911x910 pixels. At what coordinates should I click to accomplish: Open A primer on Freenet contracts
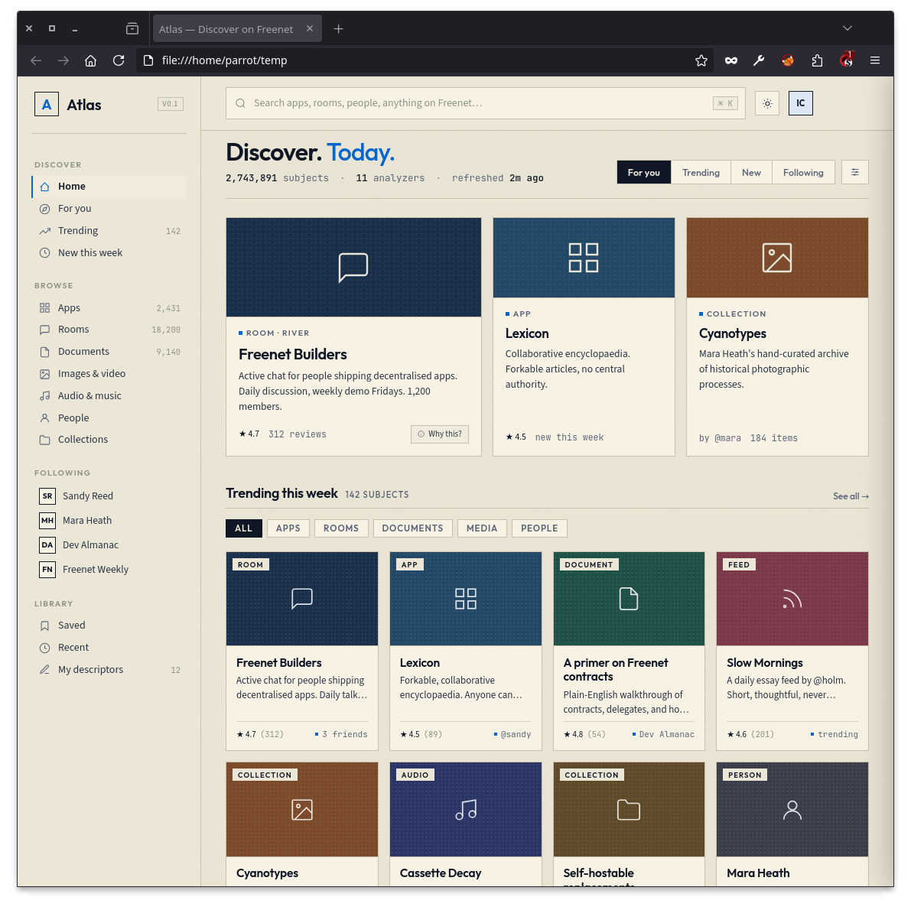[x=629, y=651]
